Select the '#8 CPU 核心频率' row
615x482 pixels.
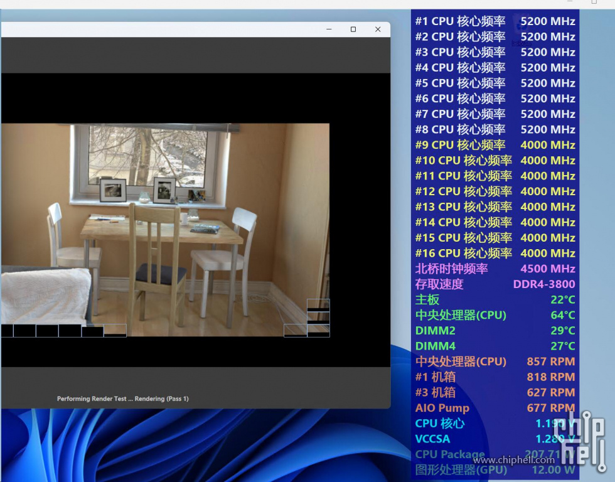(495, 129)
